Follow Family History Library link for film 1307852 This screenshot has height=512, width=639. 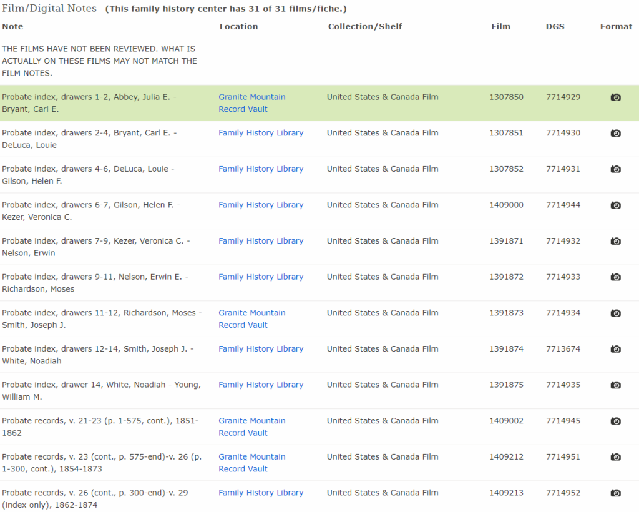(261, 169)
